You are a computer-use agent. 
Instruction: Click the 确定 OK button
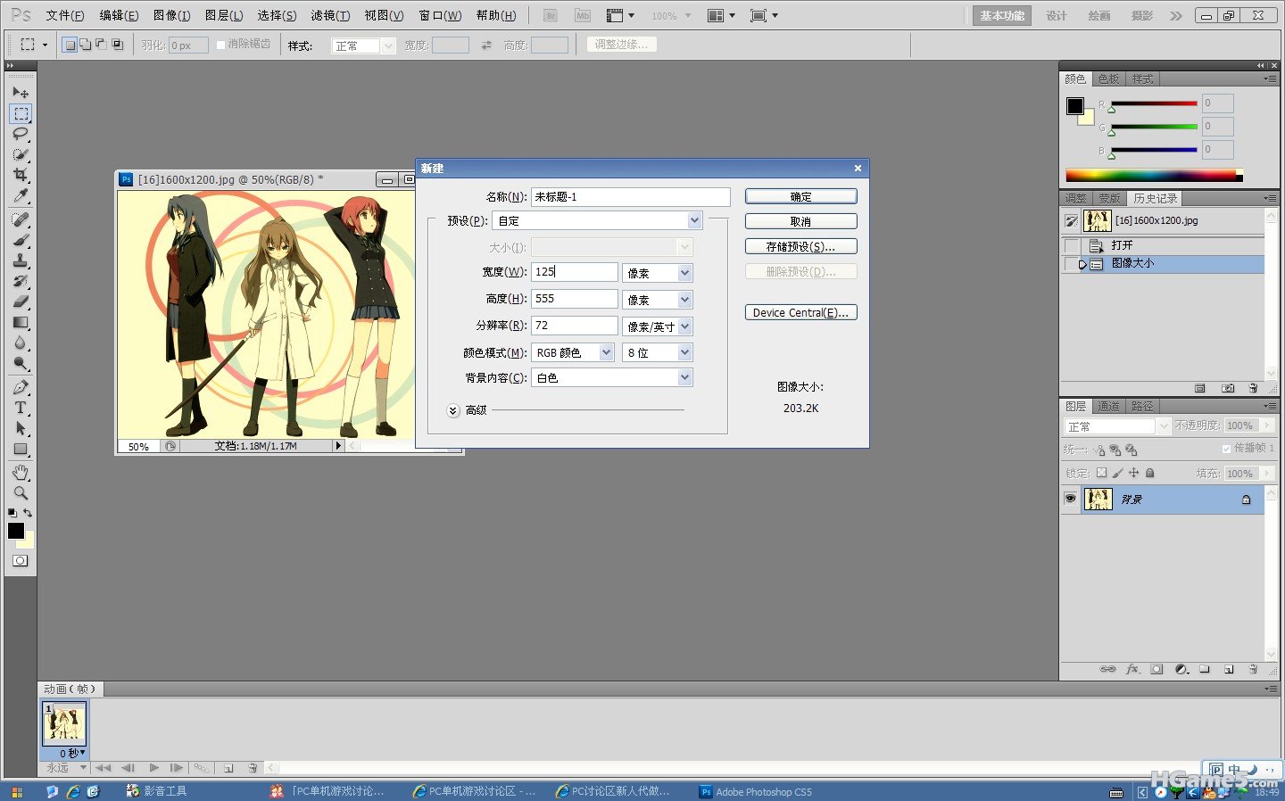pyautogui.click(x=800, y=196)
